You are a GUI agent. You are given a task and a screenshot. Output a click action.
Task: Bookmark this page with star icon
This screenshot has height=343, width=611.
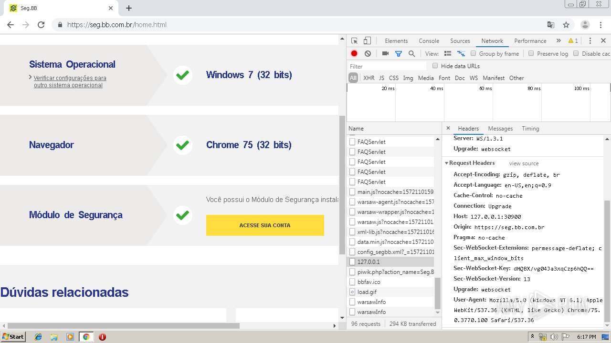click(566, 25)
